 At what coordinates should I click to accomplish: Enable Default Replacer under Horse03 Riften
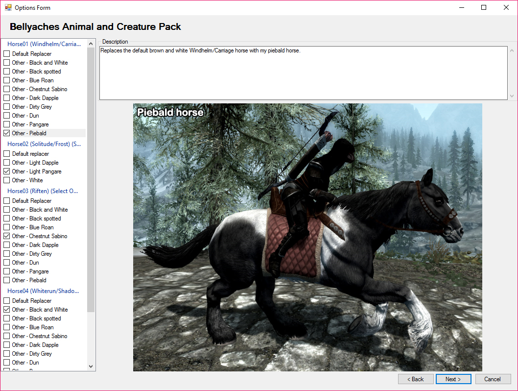[6, 200]
